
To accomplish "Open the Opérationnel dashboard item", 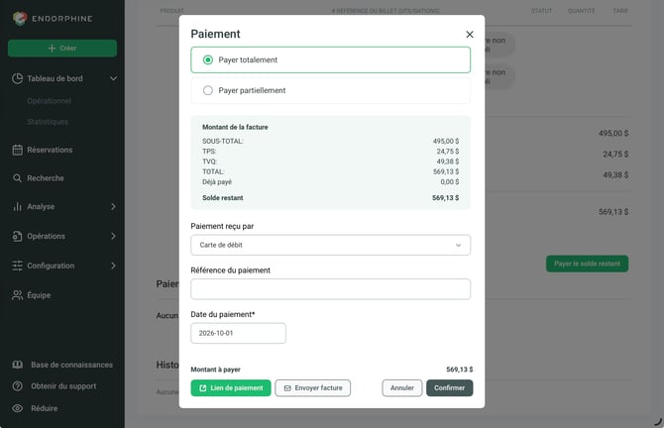I will click(50, 101).
